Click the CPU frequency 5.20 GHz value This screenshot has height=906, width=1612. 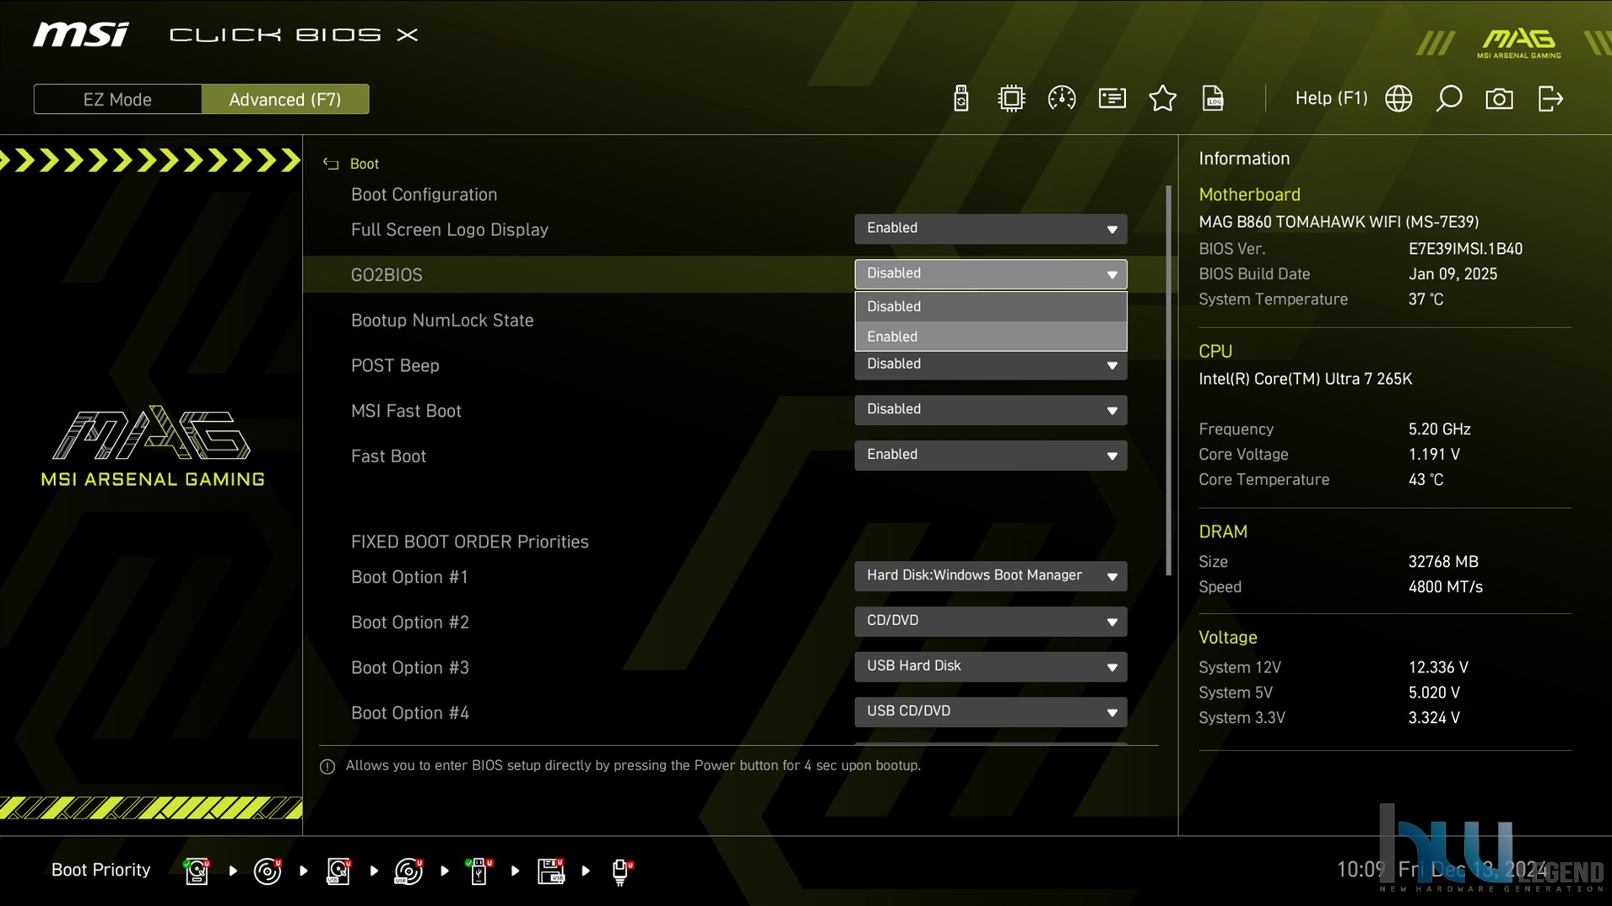[x=1439, y=429]
